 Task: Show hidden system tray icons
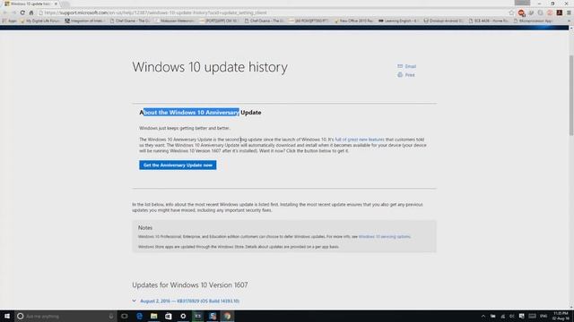[483, 316]
